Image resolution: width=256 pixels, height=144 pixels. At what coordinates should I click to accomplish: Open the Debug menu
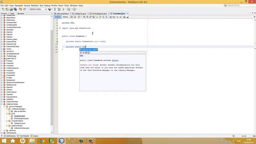[47, 6]
